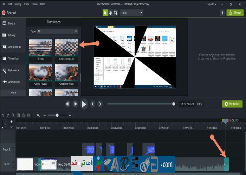Select the crop tool in canvas toolbar
Screen dimensions: 246x175
(116, 13)
